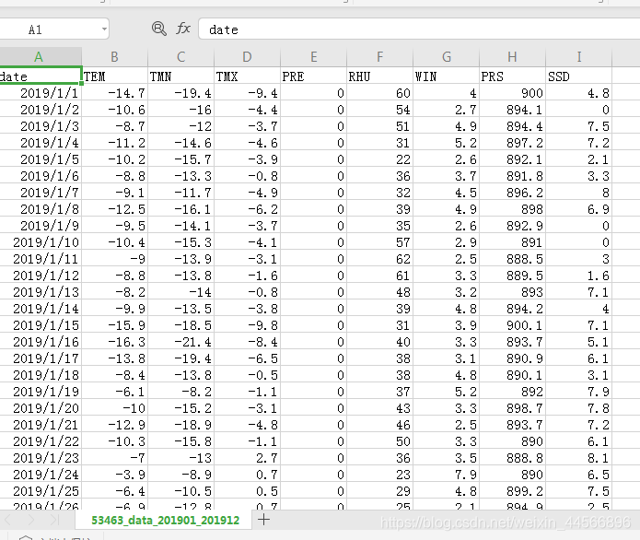The image size is (640, 540).
Task: Select column B header
Action: 115,56
